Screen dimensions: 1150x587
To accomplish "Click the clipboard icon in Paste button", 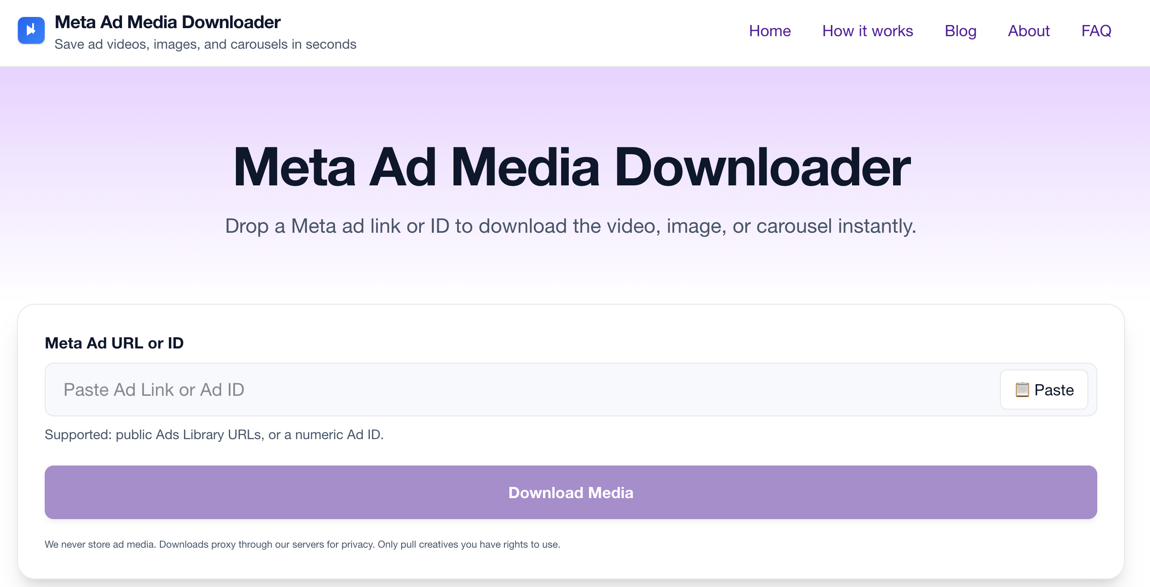I will coord(1022,390).
